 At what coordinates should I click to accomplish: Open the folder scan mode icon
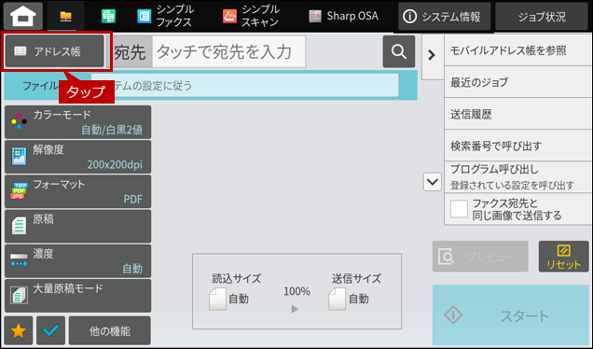click(66, 16)
